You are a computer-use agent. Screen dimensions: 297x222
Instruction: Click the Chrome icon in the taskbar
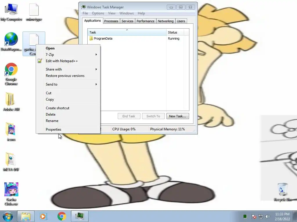pyautogui.click(x=61, y=216)
